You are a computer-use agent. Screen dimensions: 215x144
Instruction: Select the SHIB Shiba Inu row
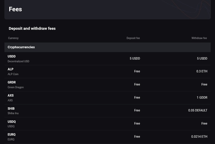pyautogui.click(x=107, y=111)
